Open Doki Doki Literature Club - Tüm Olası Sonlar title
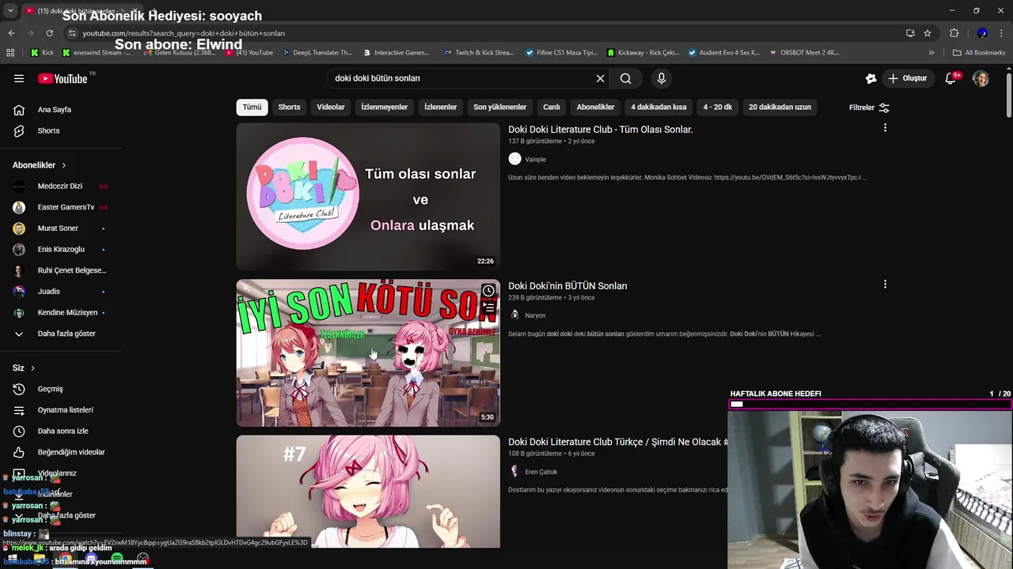This screenshot has height=569, width=1013. (x=601, y=130)
